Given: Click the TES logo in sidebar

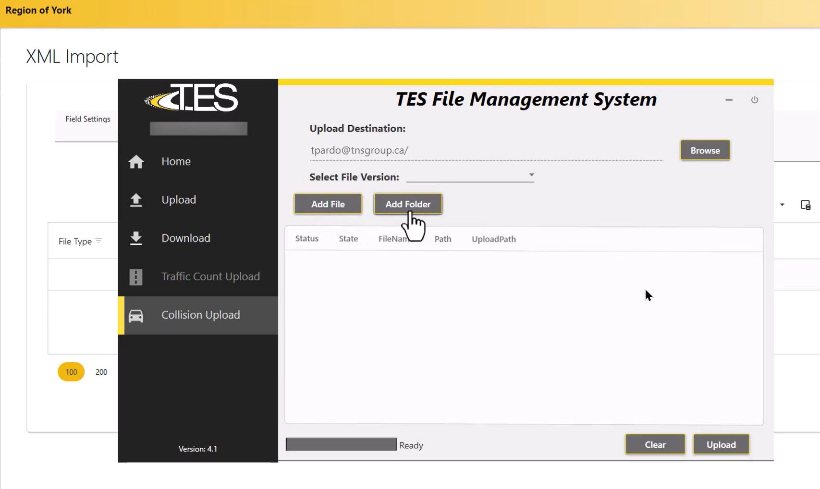Looking at the screenshot, I should [191, 98].
